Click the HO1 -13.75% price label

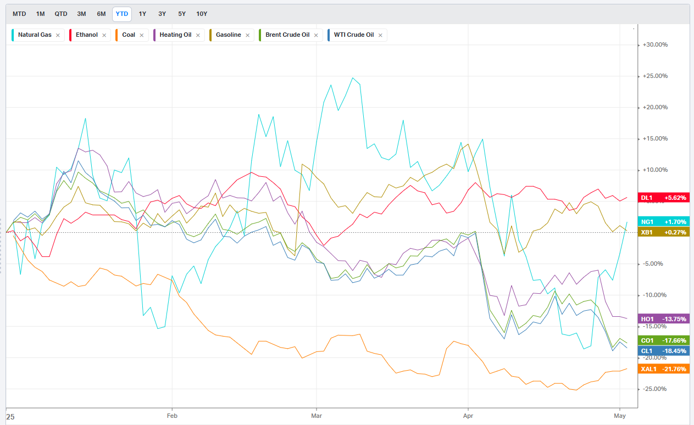point(663,319)
